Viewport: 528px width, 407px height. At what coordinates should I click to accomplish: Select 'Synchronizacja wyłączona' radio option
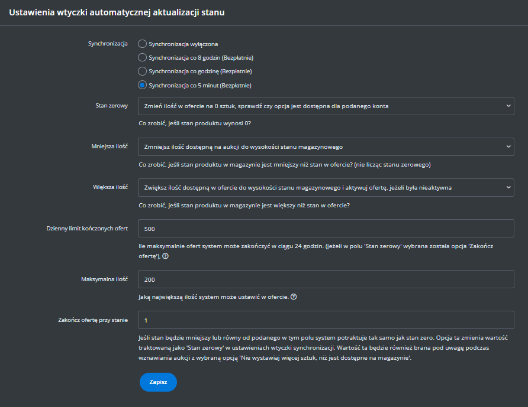coord(142,43)
